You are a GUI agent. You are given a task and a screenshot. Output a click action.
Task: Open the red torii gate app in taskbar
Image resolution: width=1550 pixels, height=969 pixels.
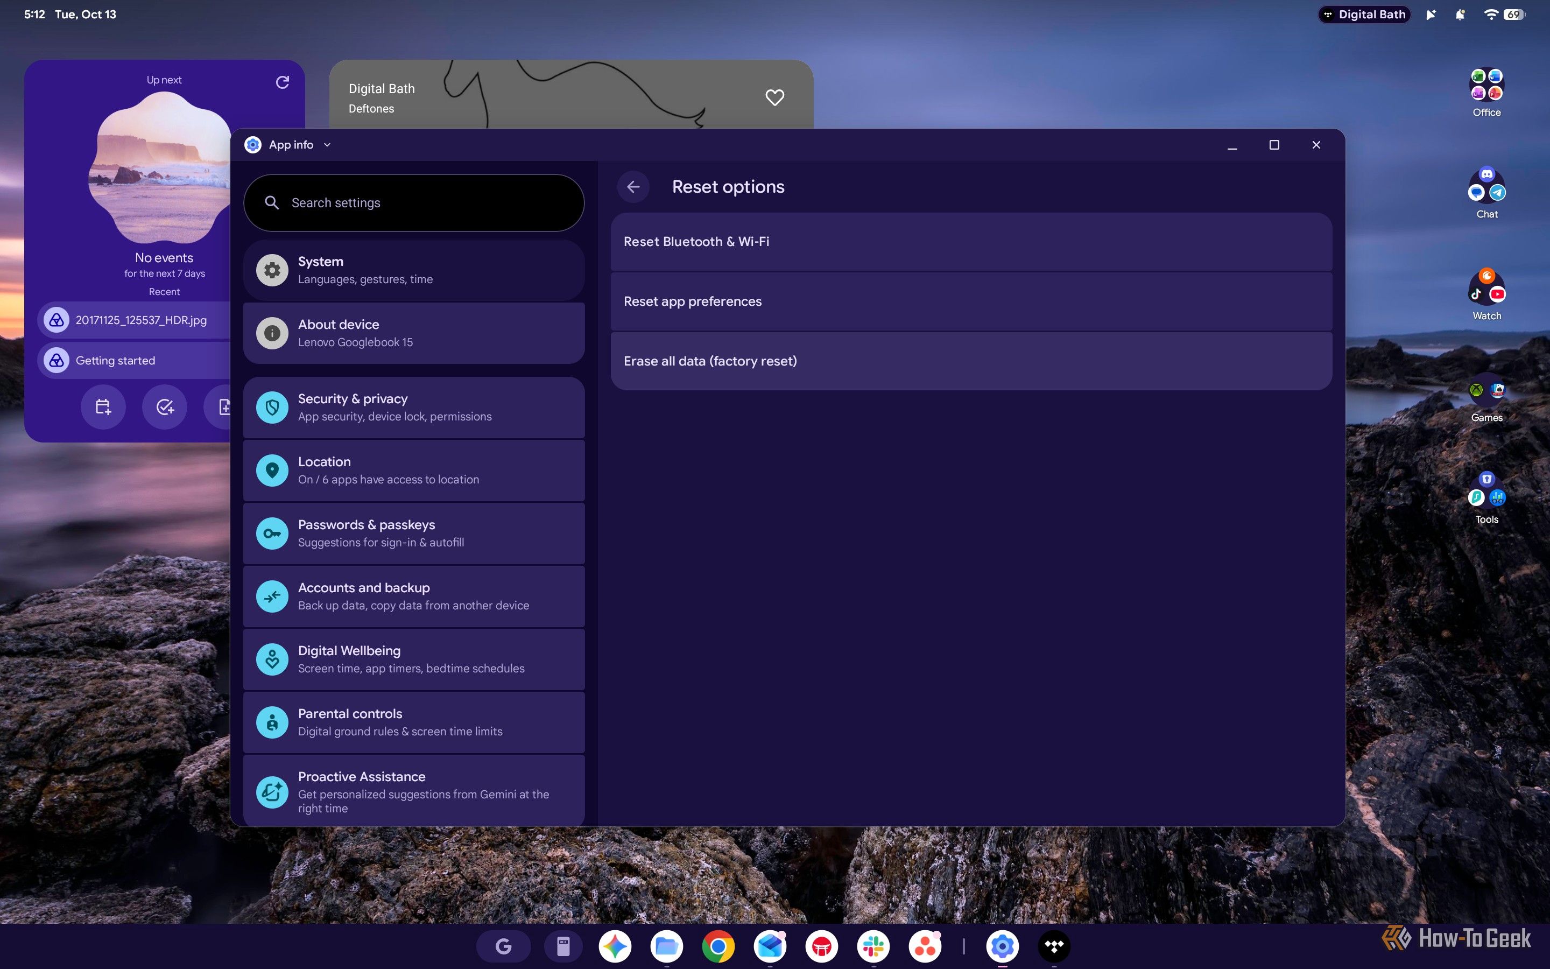pos(822,946)
